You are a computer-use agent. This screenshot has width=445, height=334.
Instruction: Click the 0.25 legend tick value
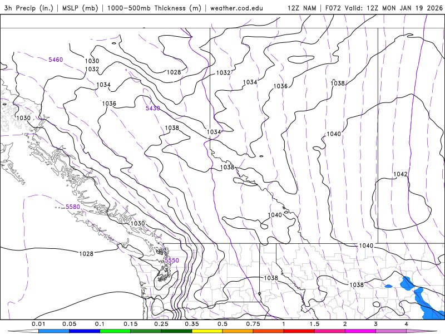tap(161, 324)
